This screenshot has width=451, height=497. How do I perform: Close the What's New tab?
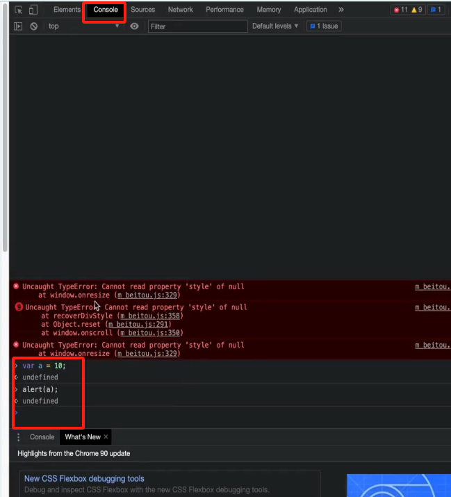(x=106, y=437)
